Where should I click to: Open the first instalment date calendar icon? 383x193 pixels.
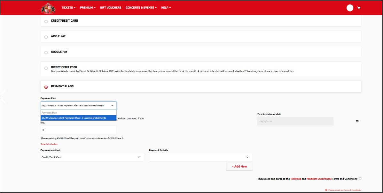[x=357, y=121]
